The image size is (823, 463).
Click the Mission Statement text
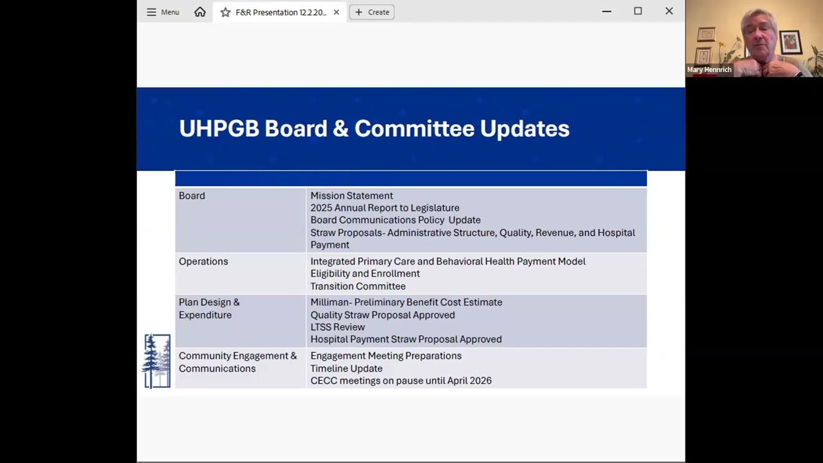pyautogui.click(x=352, y=195)
